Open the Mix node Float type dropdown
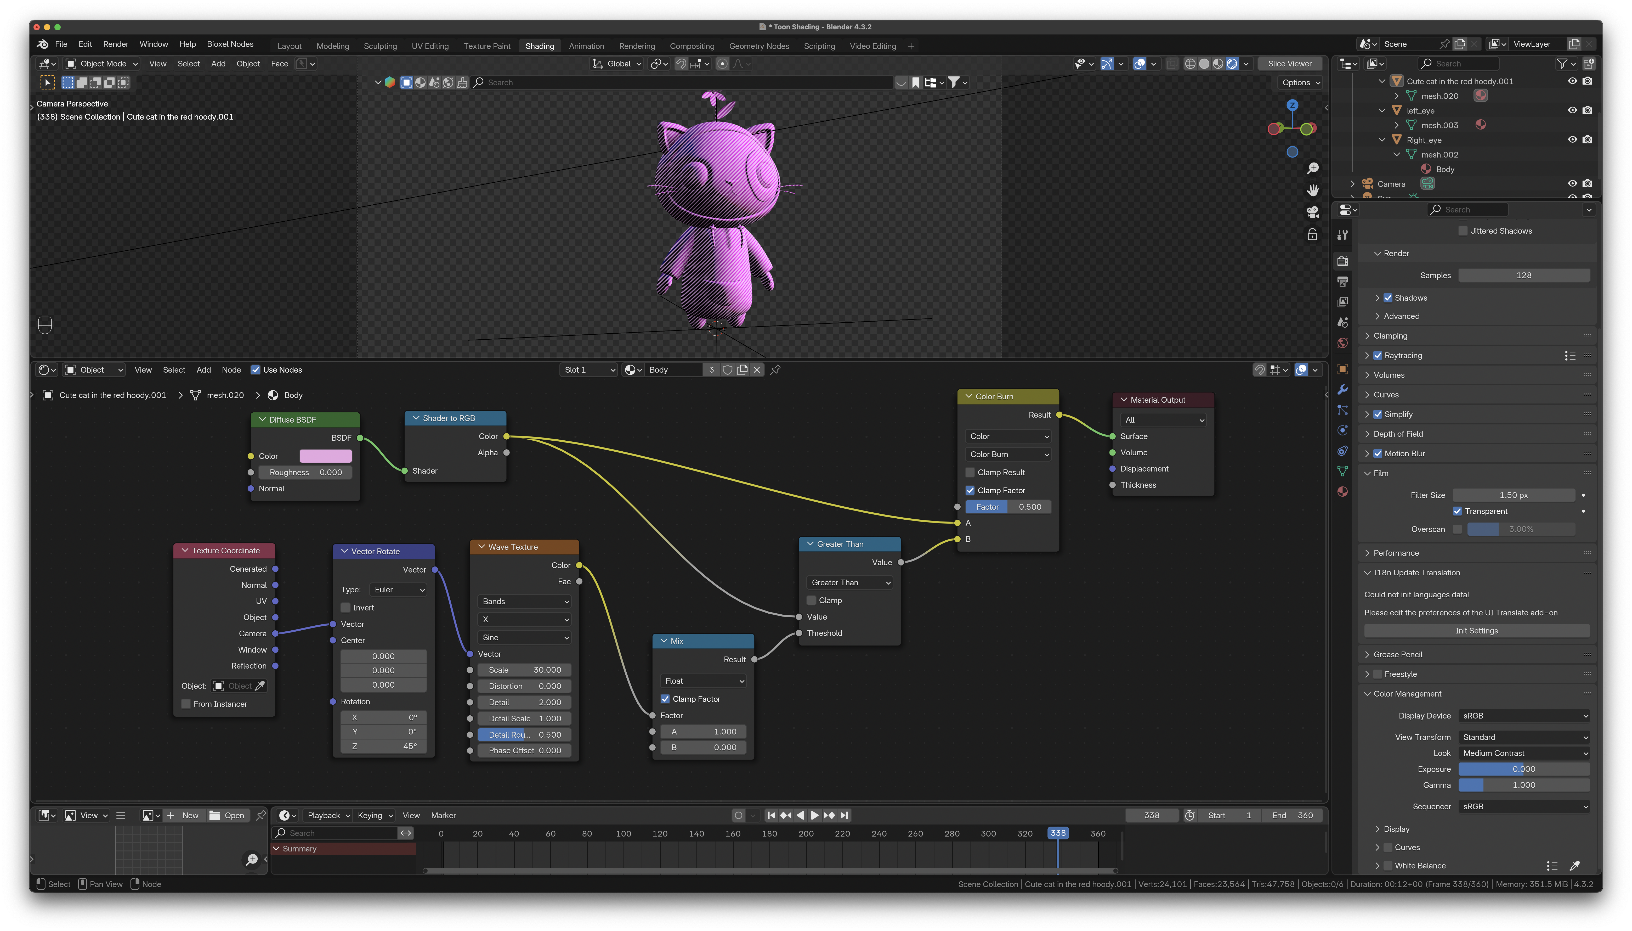This screenshot has height=931, width=1632. 703,681
